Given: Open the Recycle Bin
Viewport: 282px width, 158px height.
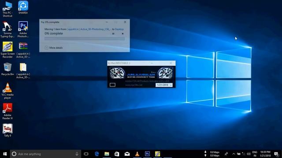Looking at the screenshot, I should (x=7, y=69).
